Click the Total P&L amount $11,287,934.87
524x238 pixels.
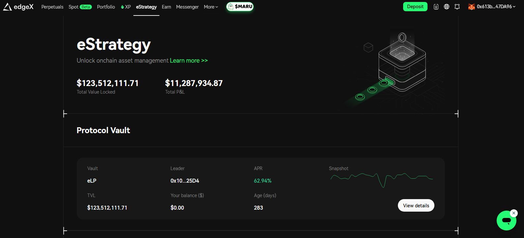point(194,83)
